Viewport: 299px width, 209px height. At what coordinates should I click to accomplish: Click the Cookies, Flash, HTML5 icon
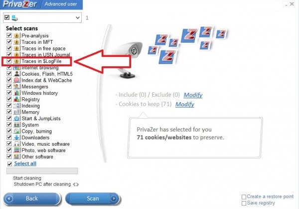(x=17, y=74)
